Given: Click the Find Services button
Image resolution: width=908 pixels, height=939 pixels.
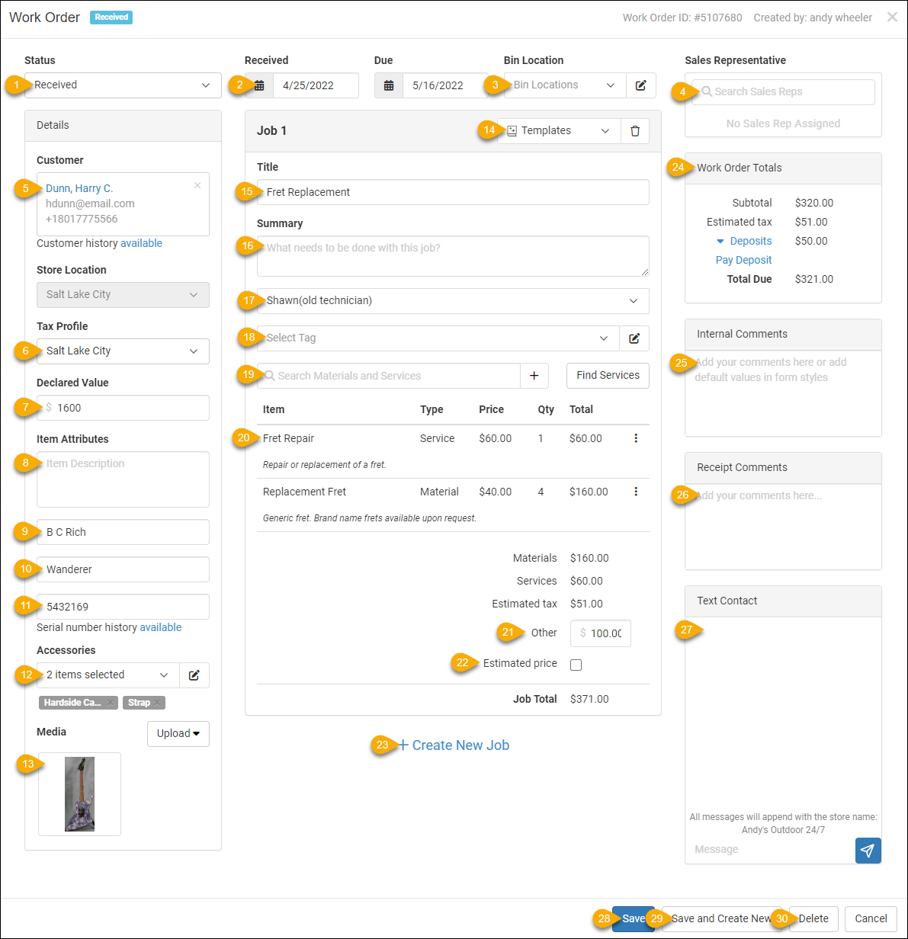Looking at the screenshot, I should 608,376.
